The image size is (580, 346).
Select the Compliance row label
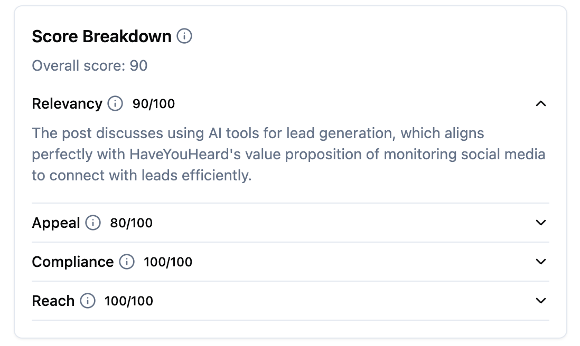(x=73, y=262)
